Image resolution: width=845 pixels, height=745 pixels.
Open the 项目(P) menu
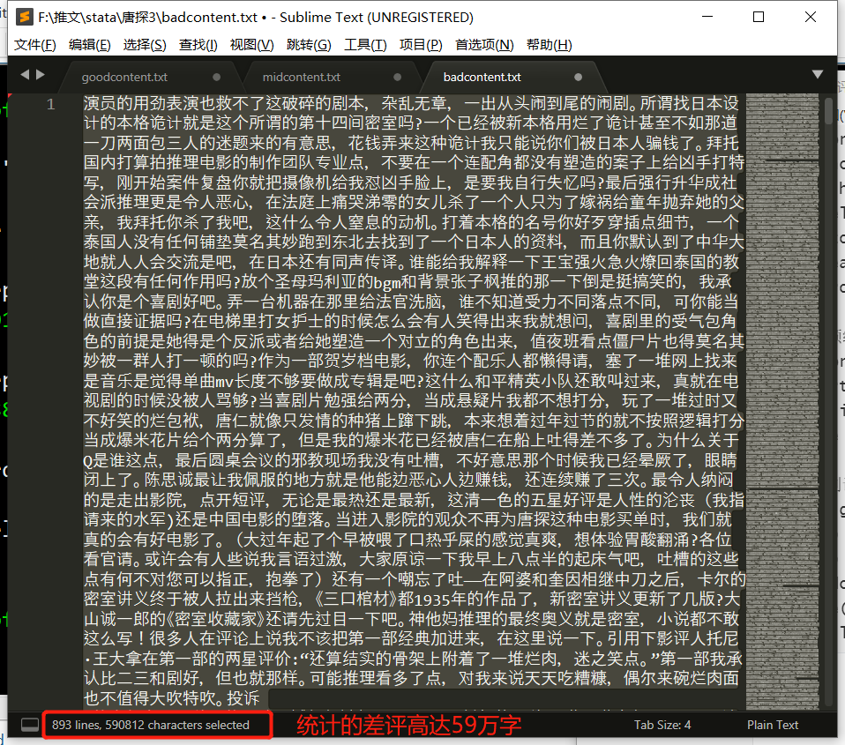421,45
